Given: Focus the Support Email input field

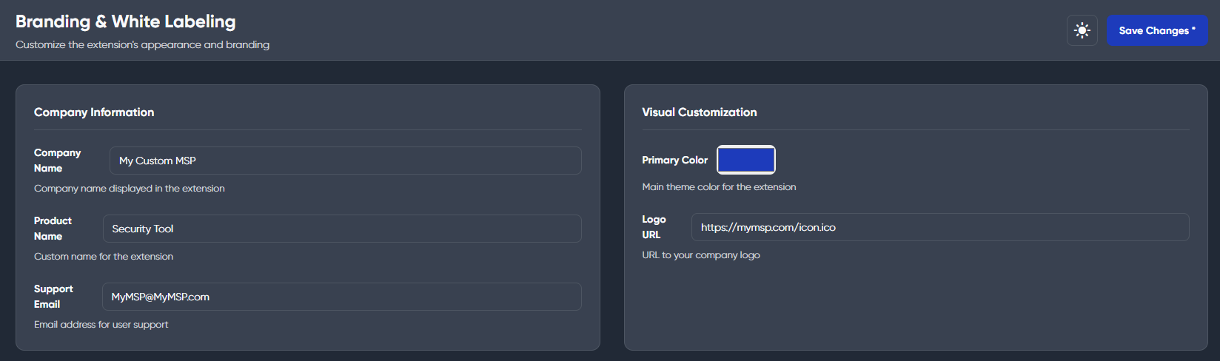Looking at the screenshot, I should click(342, 297).
